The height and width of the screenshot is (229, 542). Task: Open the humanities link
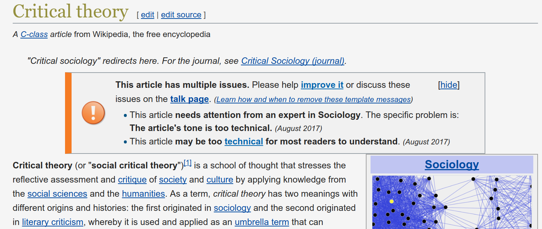[x=143, y=193]
